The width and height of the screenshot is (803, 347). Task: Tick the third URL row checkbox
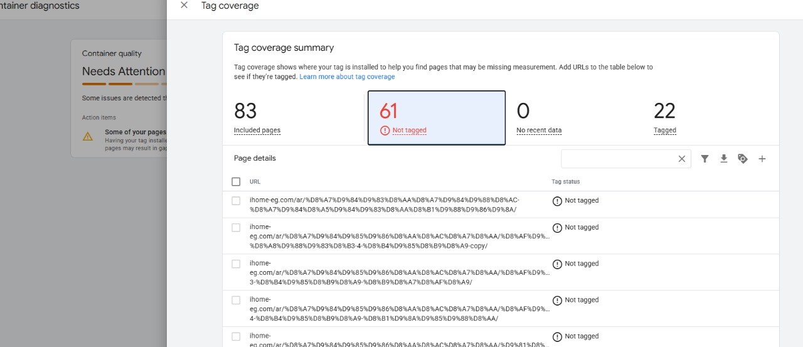[x=236, y=264]
